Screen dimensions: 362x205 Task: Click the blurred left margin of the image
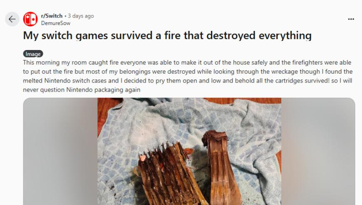click(60, 151)
